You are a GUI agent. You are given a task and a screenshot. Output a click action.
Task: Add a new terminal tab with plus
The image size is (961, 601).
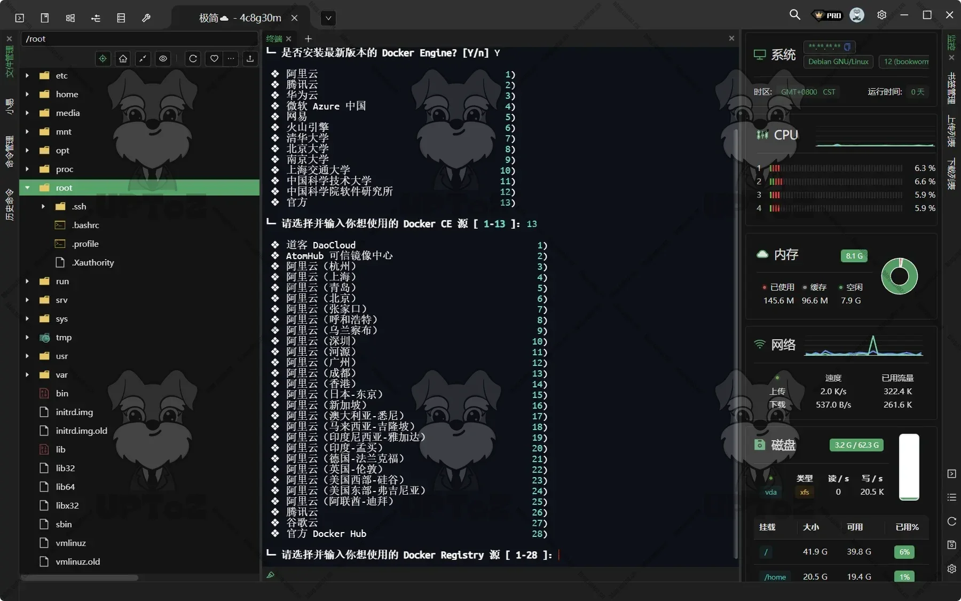point(308,38)
